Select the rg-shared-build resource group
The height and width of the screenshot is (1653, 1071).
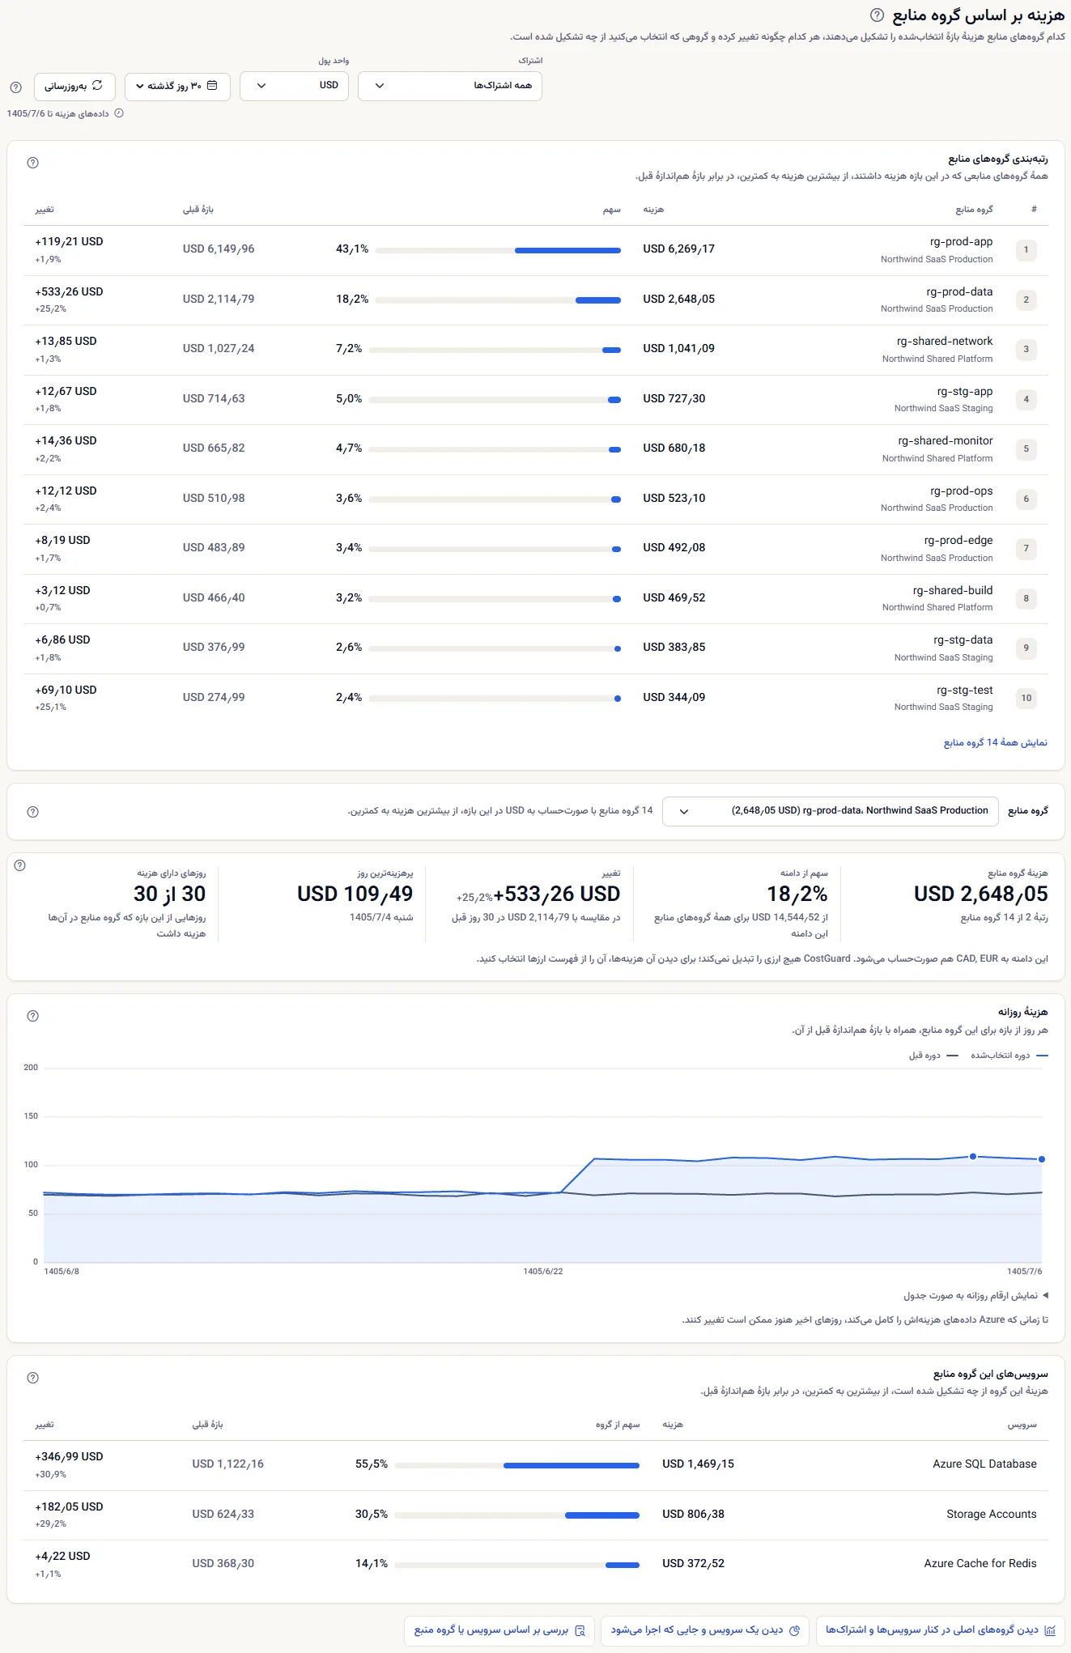[x=953, y=590]
